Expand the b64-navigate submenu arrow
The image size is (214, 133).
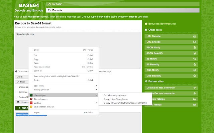coord(96,95)
